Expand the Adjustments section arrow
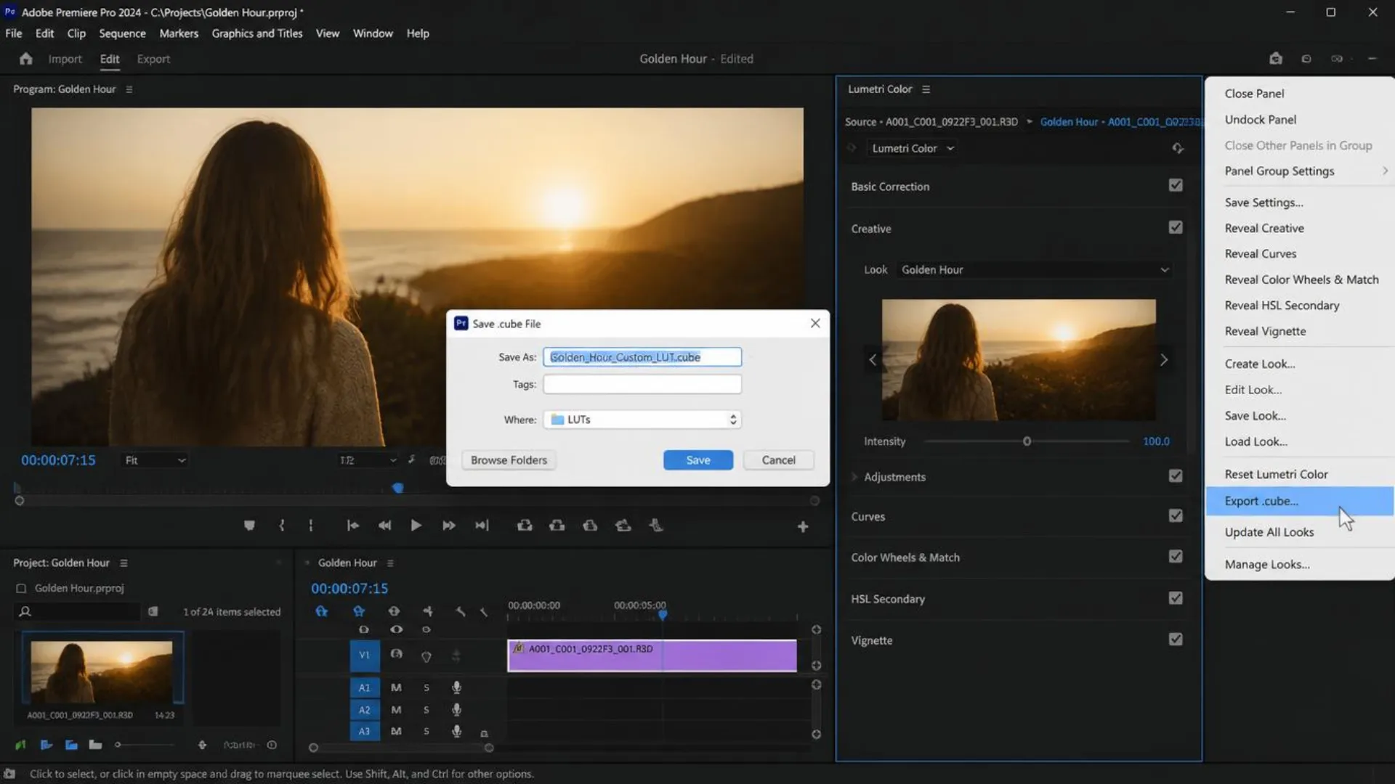1395x784 pixels. pyautogui.click(x=854, y=477)
